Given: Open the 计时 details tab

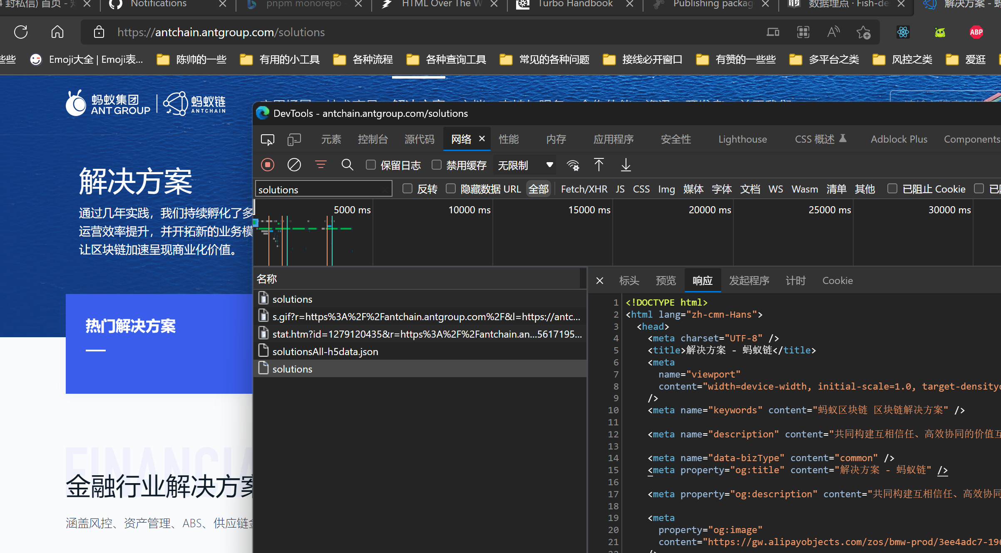Looking at the screenshot, I should click(x=795, y=281).
